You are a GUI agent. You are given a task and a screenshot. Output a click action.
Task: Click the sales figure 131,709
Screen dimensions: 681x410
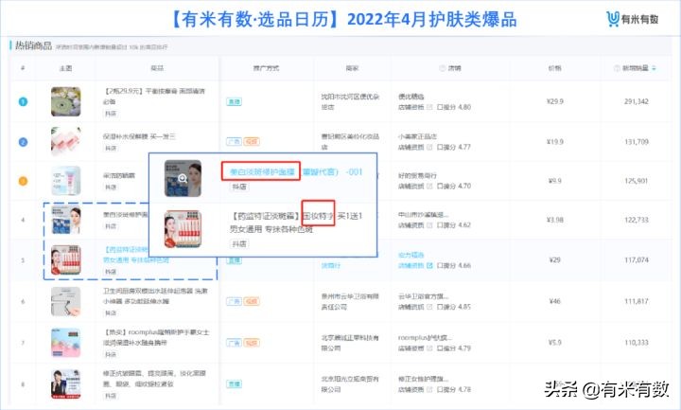click(637, 142)
